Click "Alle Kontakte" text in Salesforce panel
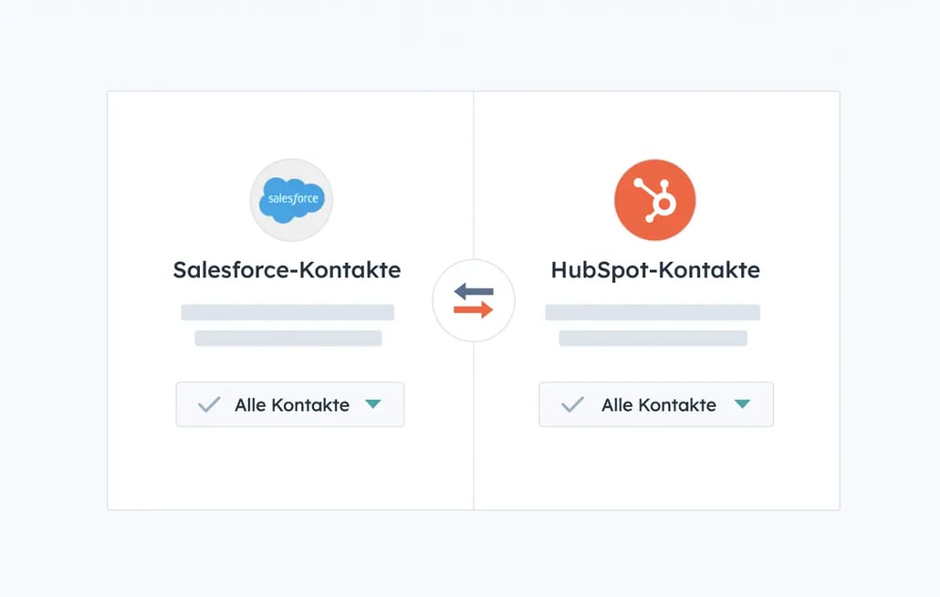The width and height of the screenshot is (940, 597). tap(292, 405)
